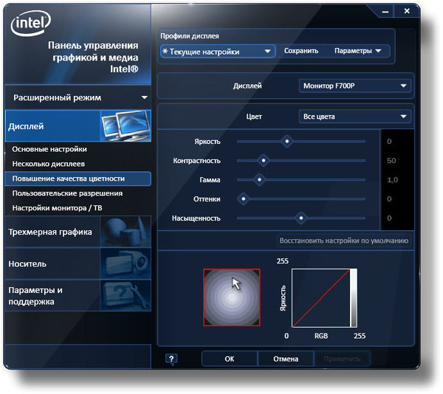
Task: Click the Intel logo
Action: (31, 23)
